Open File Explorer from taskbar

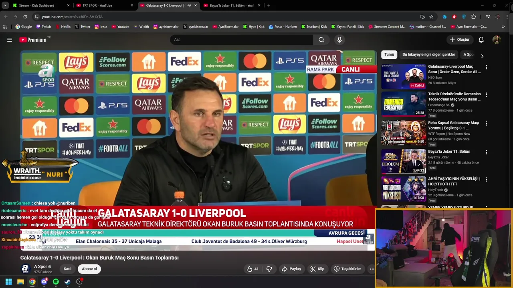20,282
